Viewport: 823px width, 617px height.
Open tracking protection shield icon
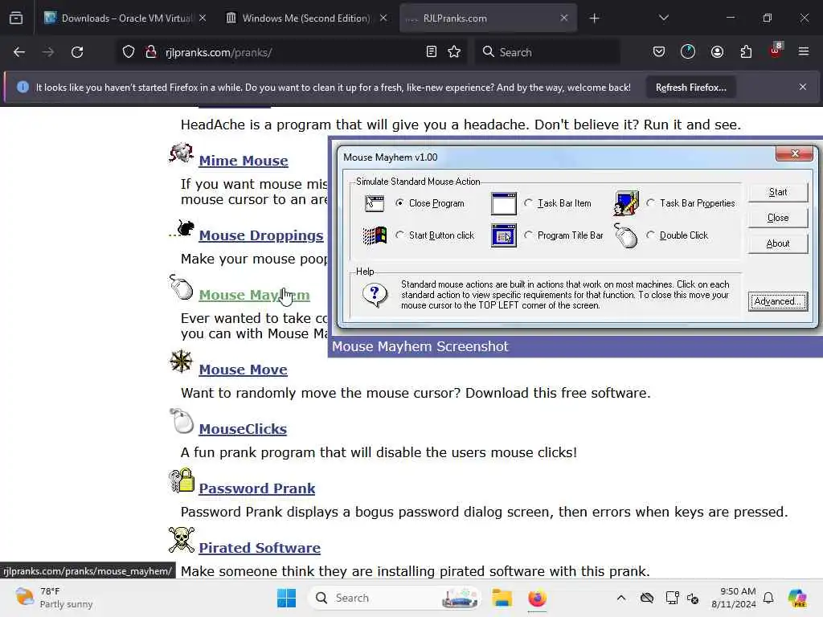tap(129, 52)
